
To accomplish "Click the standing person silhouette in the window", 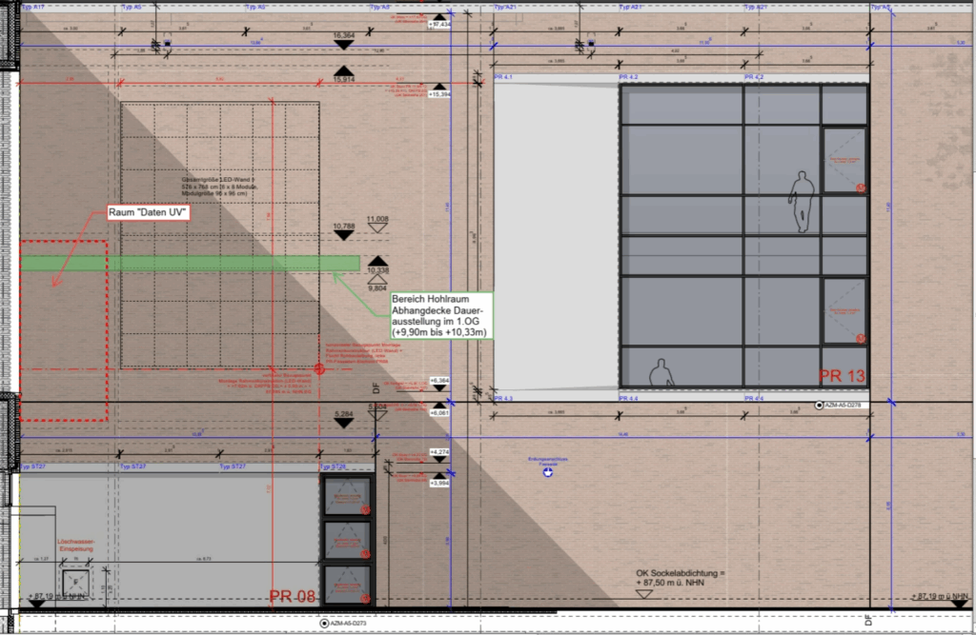I will (802, 202).
